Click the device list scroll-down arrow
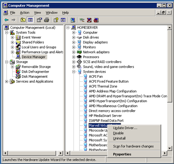Image resolution: width=174 pixels, height=164 pixels. [169, 148]
